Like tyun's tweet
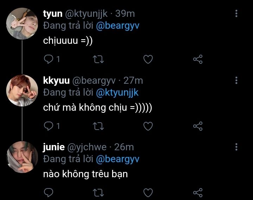Image resolution: width=253 pixels, height=200 pixels. coord(148,59)
